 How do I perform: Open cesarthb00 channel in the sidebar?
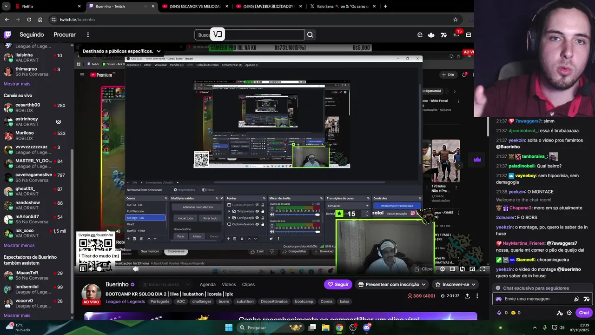point(35,107)
